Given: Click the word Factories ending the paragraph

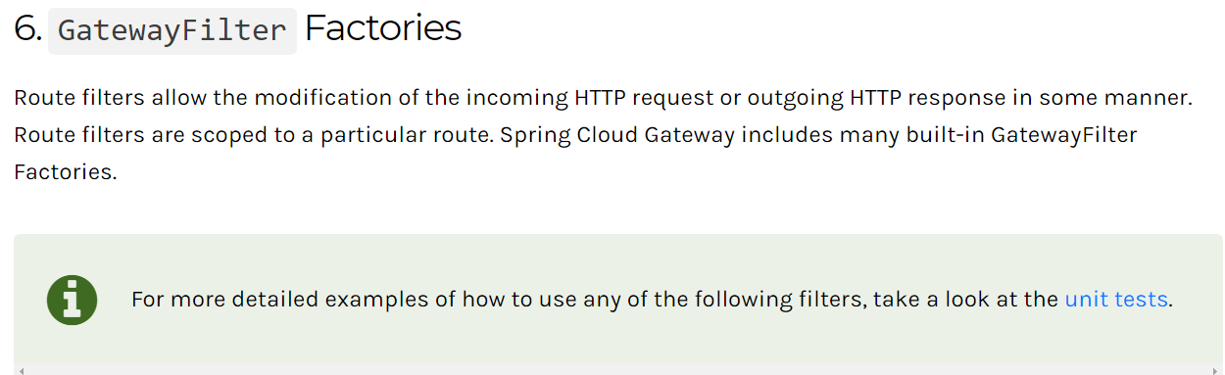Looking at the screenshot, I should (65, 171).
